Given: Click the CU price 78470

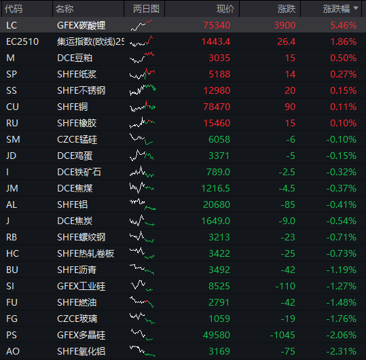Looking at the screenshot, I should tap(217, 107).
